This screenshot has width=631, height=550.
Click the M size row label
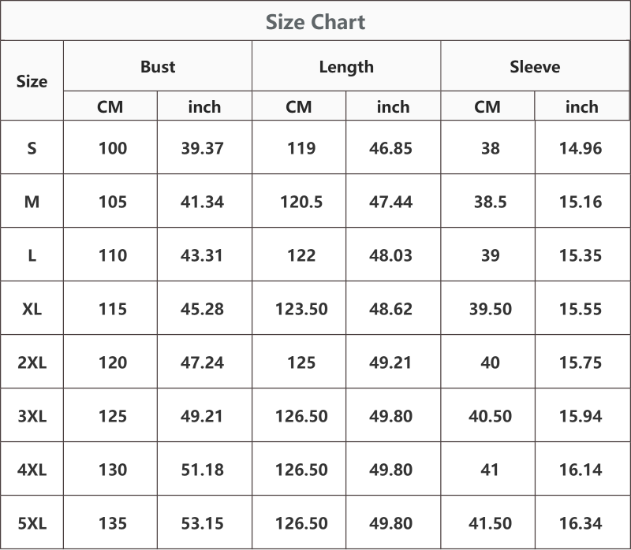[32, 202]
